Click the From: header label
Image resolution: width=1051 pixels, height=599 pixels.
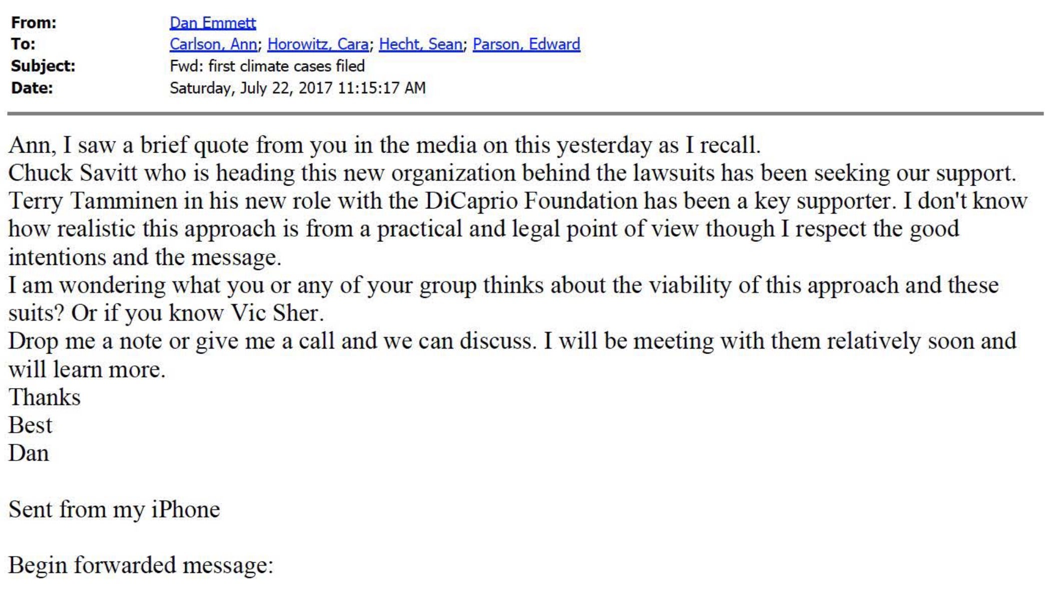(x=34, y=22)
